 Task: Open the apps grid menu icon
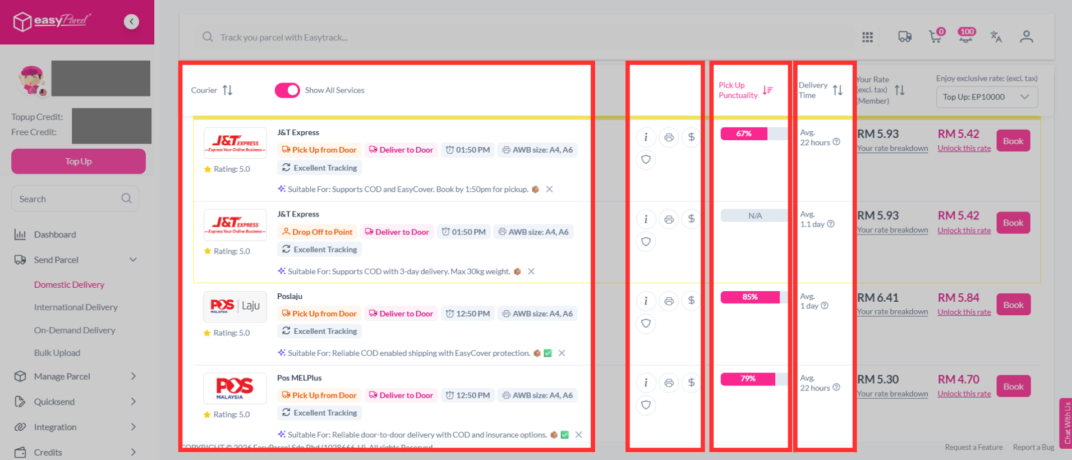point(867,37)
